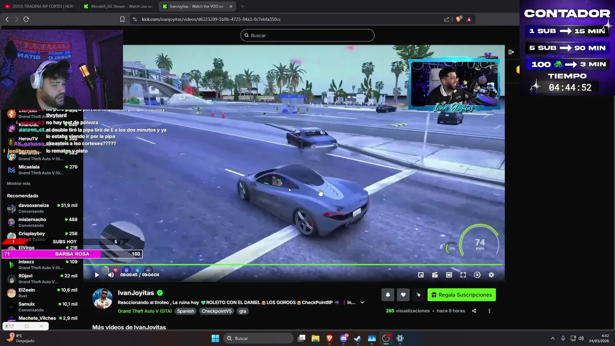Switch to MoraleX_GG Stream tab
Image resolution: width=615 pixels, height=346 pixels.
pyautogui.click(x=118, y=6)
